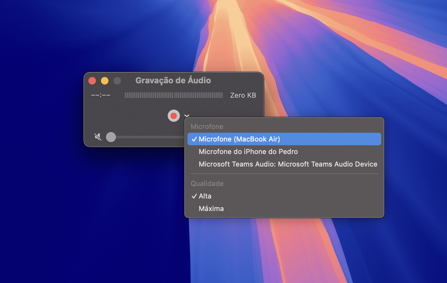This screenshot has width=447, height=283.
Task: Open the options chevron beside record button
Action: coord(187,116)
